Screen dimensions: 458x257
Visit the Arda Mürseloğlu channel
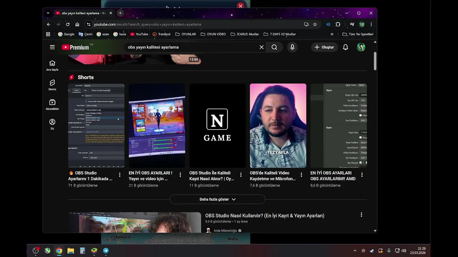(x=225, y=231)
